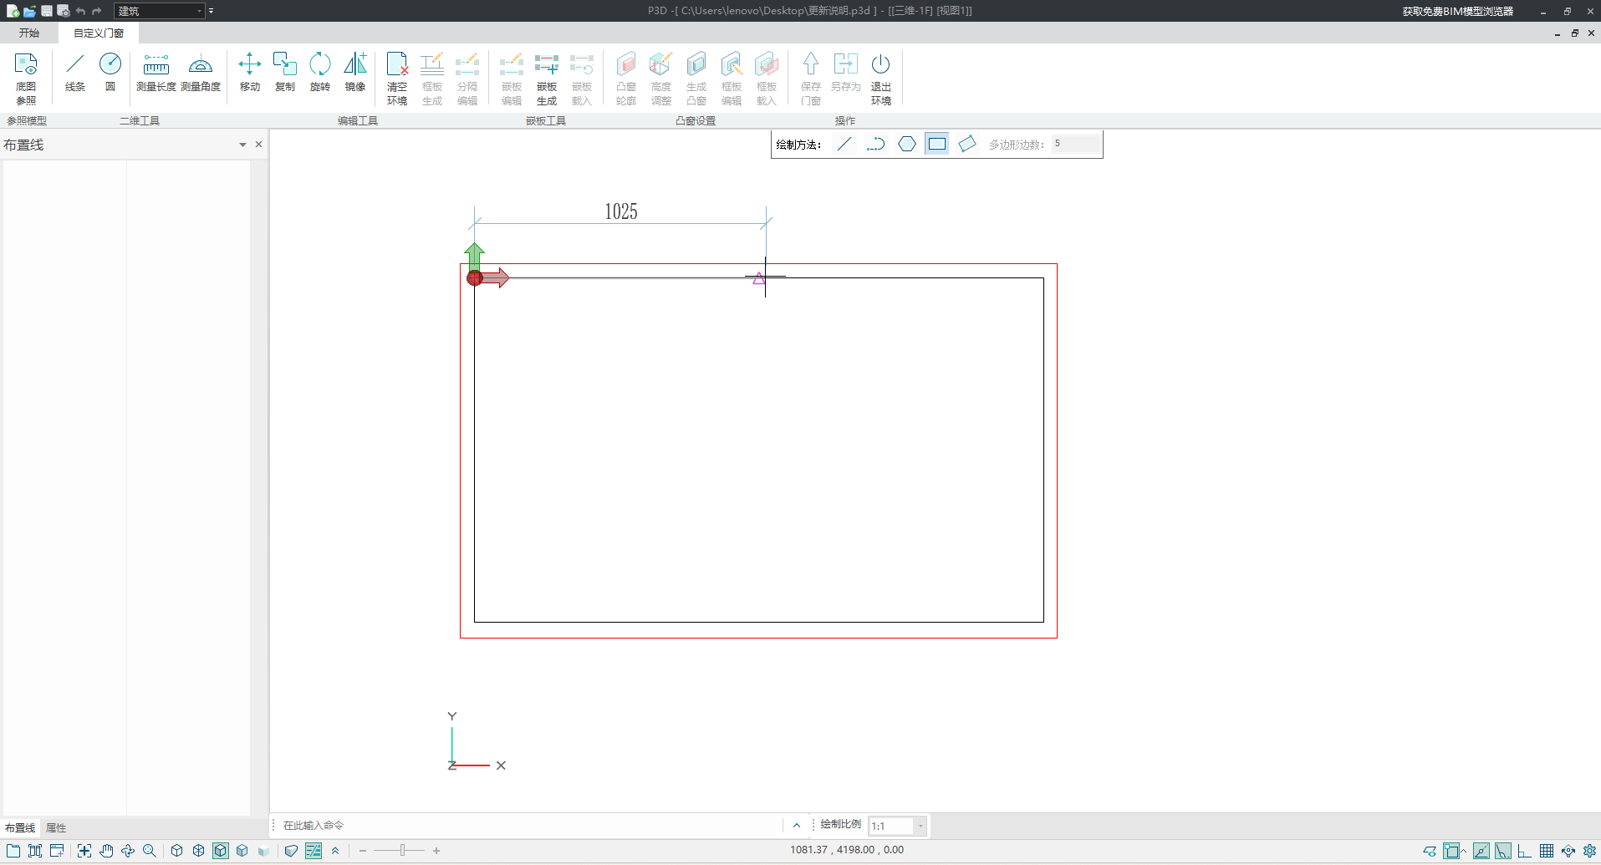
Task: Select the 旋转 rotate tool
Action: click(x=320, y=73)
